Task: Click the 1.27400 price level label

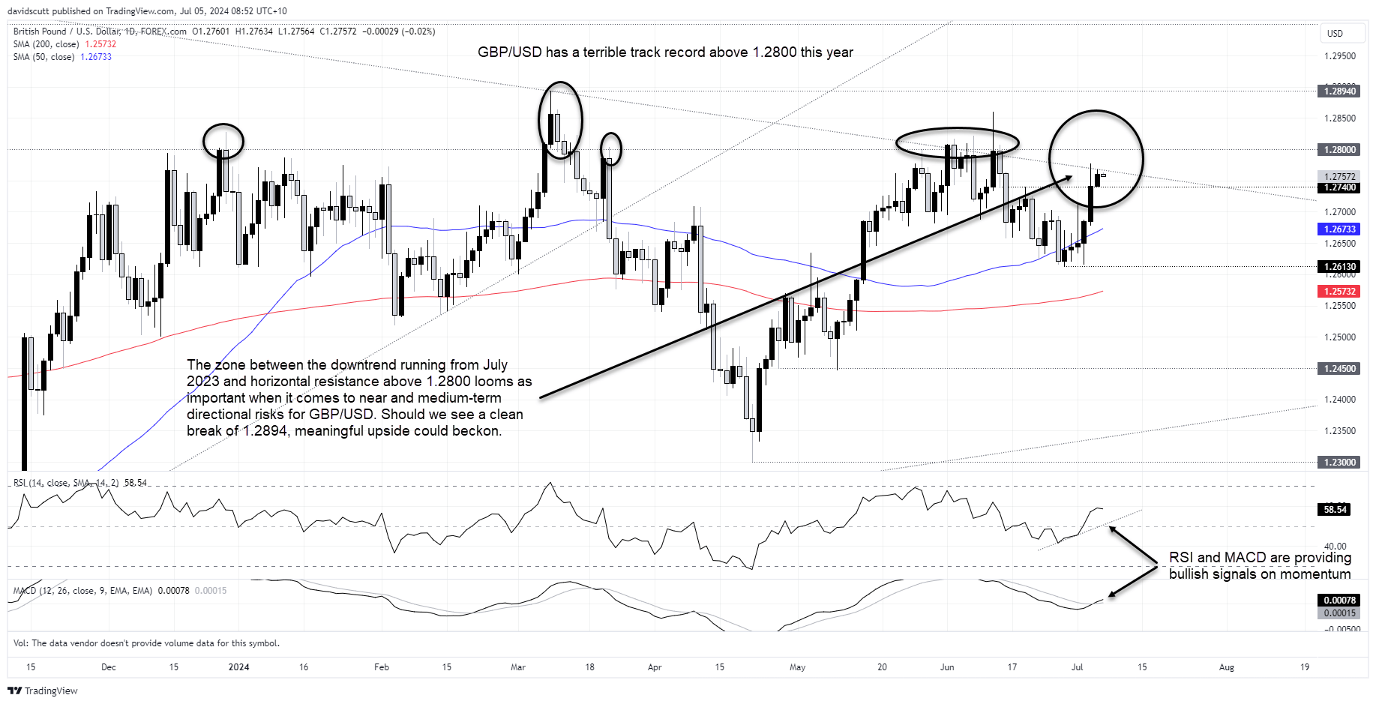Action: click(1339, 187)
